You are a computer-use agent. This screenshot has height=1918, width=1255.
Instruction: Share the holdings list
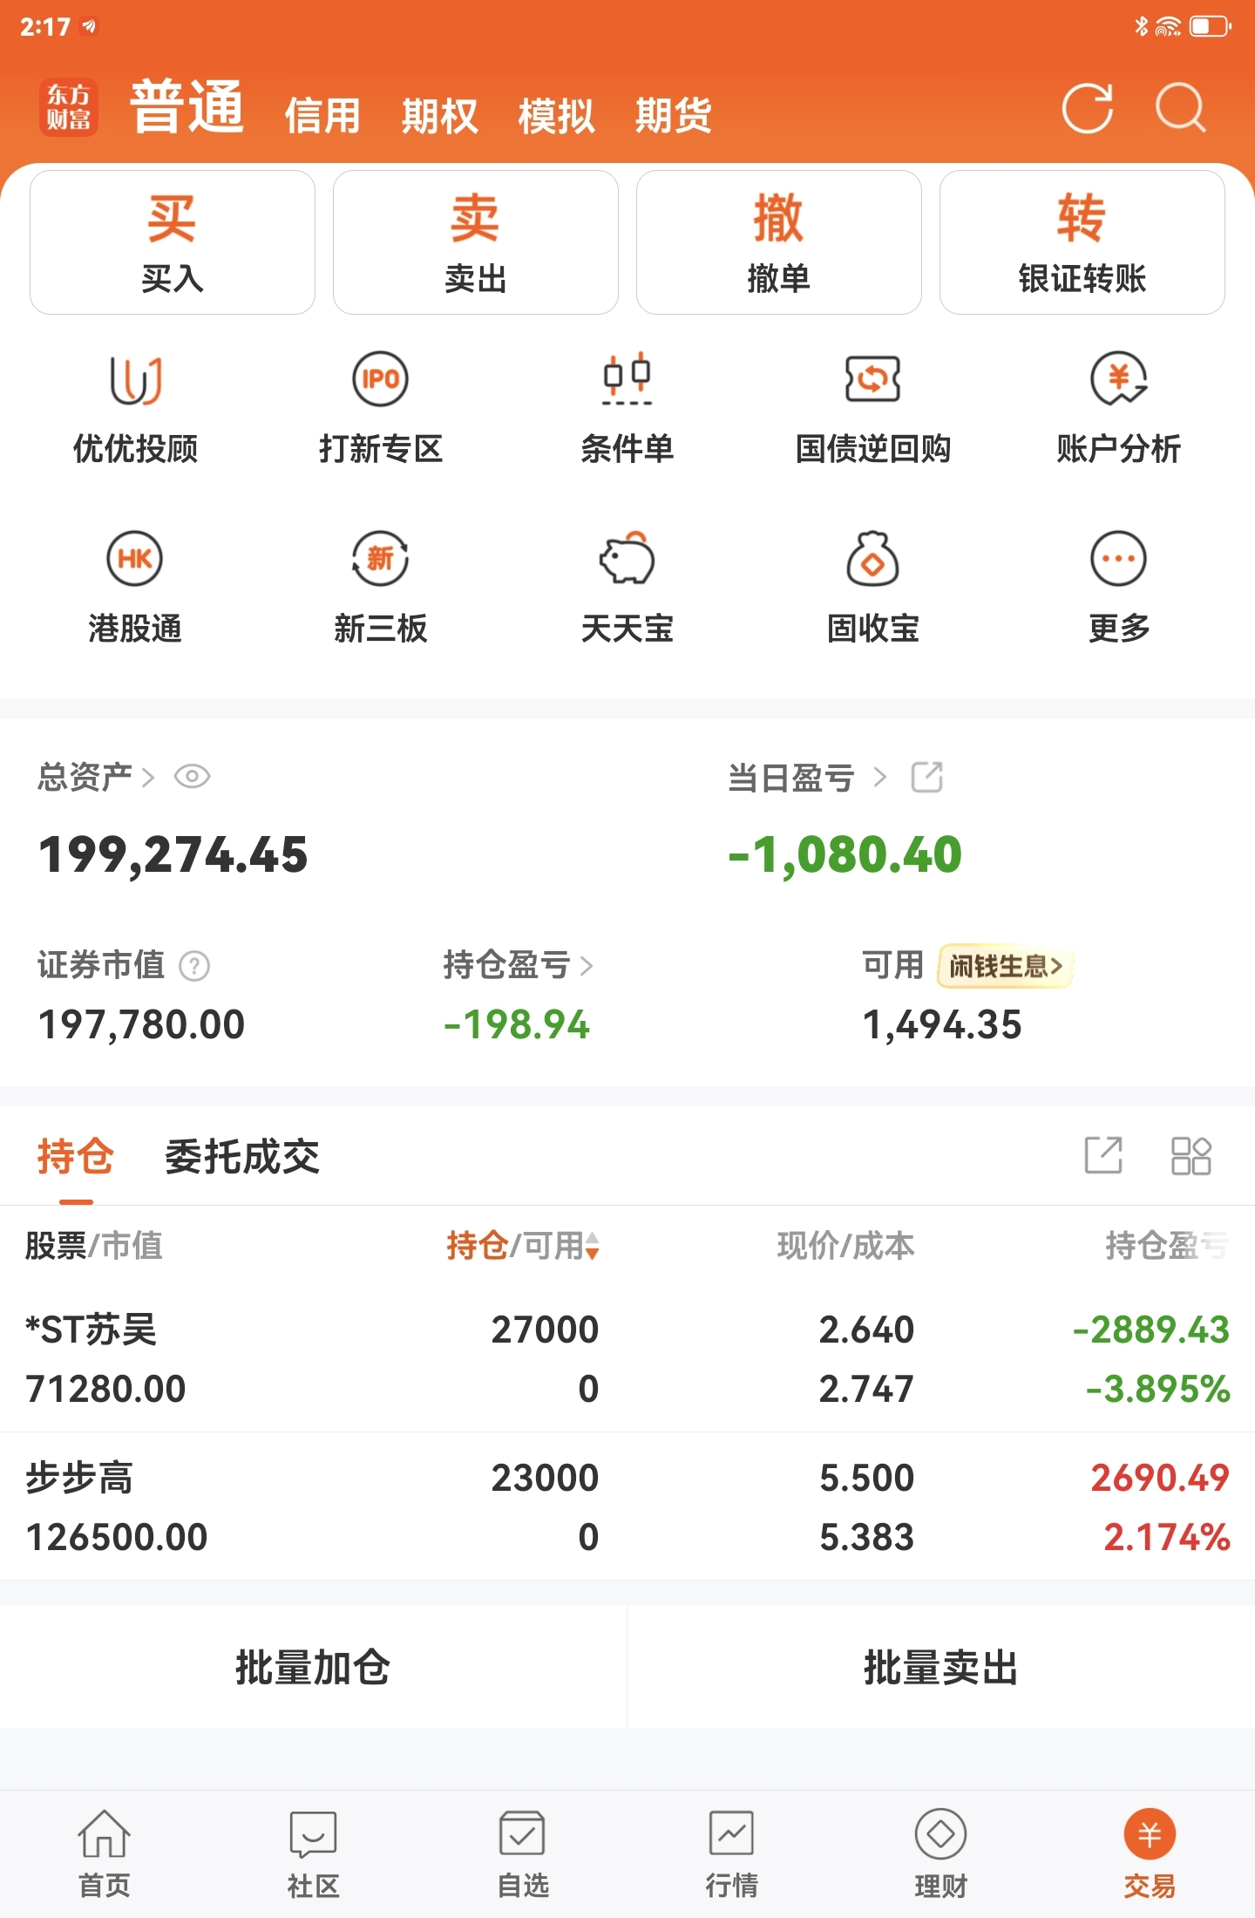click(1103, 1156)
